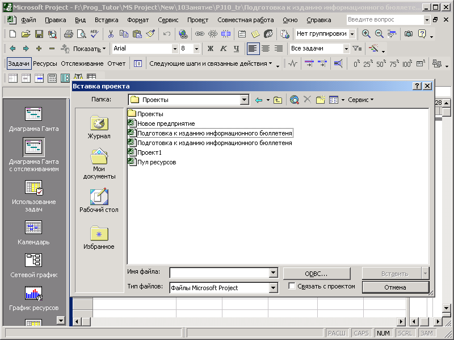Toggle underline Ч formatting button
Image resolution: width=454 pixels, height=340 pixels.
point(237,49)
